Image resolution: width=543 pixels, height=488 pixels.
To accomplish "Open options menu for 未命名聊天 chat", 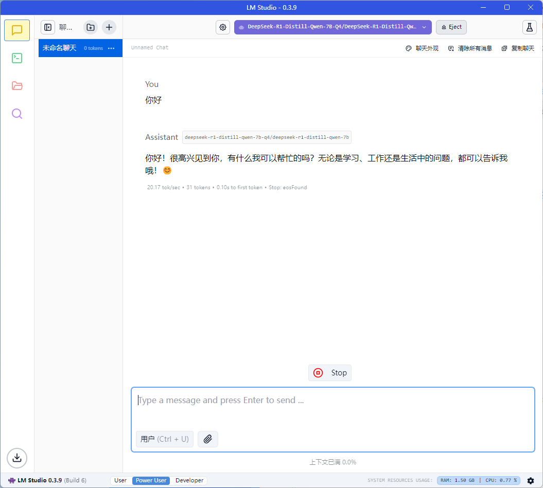I will 111,48.
